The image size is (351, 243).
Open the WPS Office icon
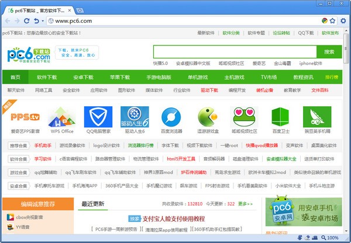62,117
